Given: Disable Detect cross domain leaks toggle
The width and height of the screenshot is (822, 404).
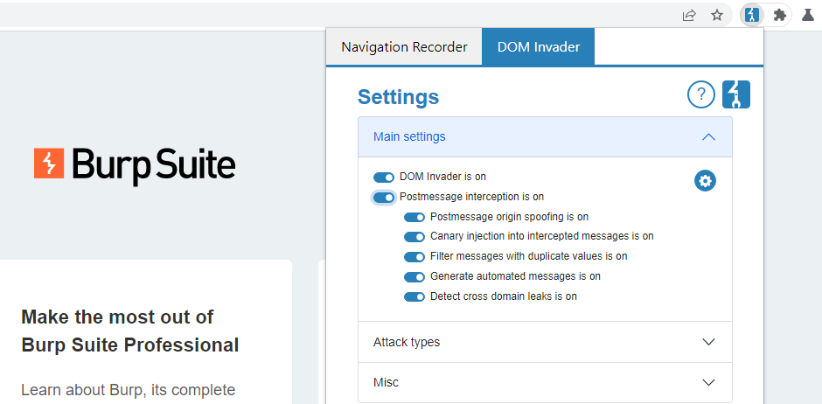Looking at the screenshot, I should (x=414, y=297).
